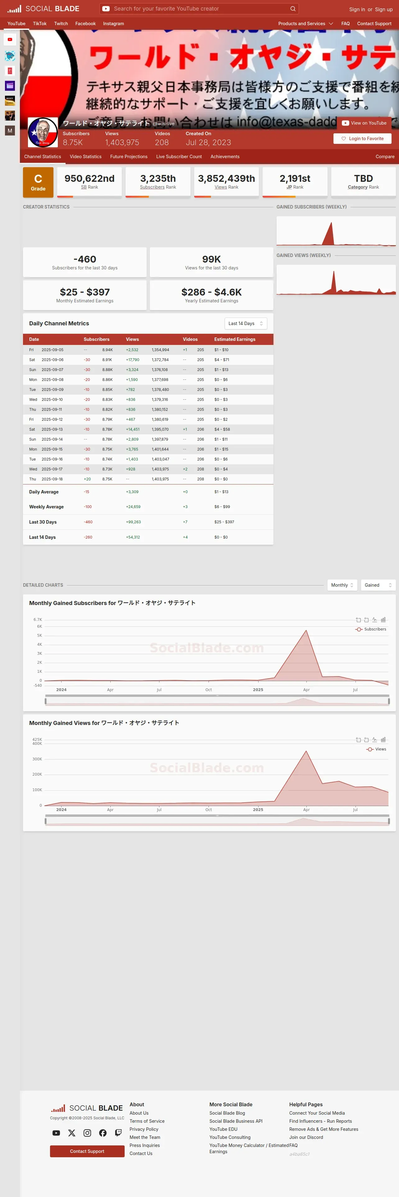Click the Social Blade logo in the header
Viewport: 399px width, 1197px height.
pyautogui.click(x=43, y=8)
